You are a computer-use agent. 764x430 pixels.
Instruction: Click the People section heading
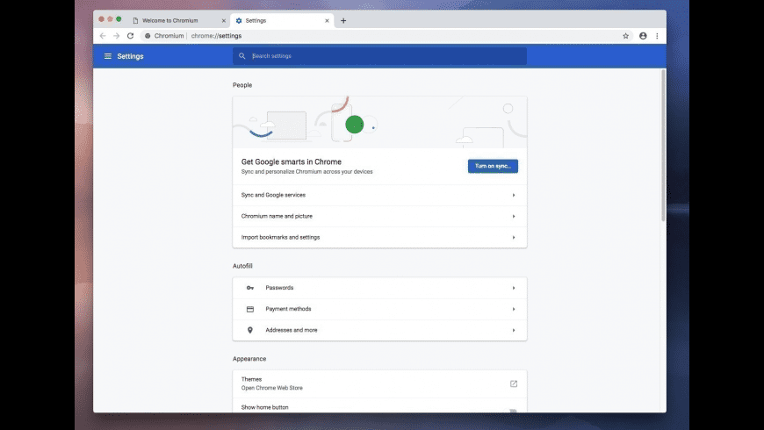pyautogui.click(x=242, y=85)
